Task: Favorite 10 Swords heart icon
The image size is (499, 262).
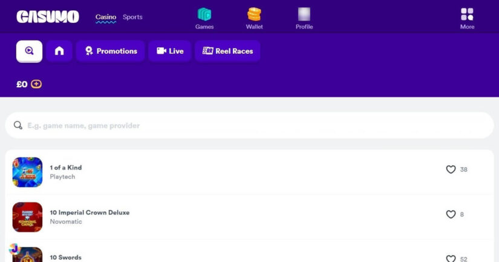Action: 451,258
